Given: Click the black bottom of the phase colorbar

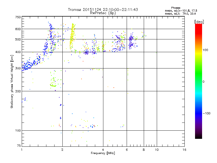Looking at the screenshot, I should 199,137.
